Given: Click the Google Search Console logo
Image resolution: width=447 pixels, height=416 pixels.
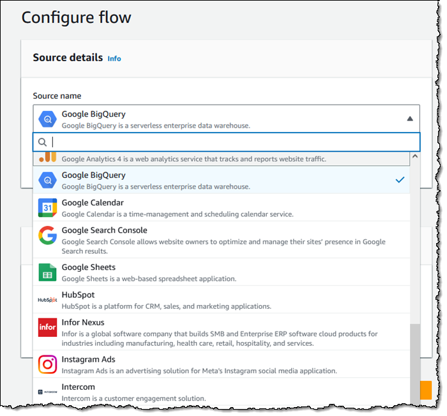Looking at the screenshot, I should (x=47, y=235).
